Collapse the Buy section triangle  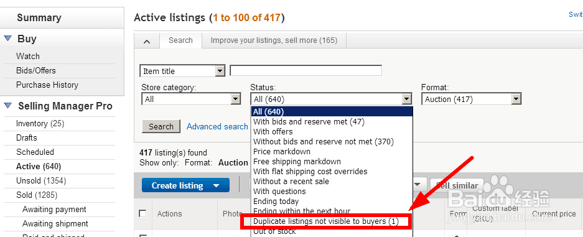click(8, 39)
